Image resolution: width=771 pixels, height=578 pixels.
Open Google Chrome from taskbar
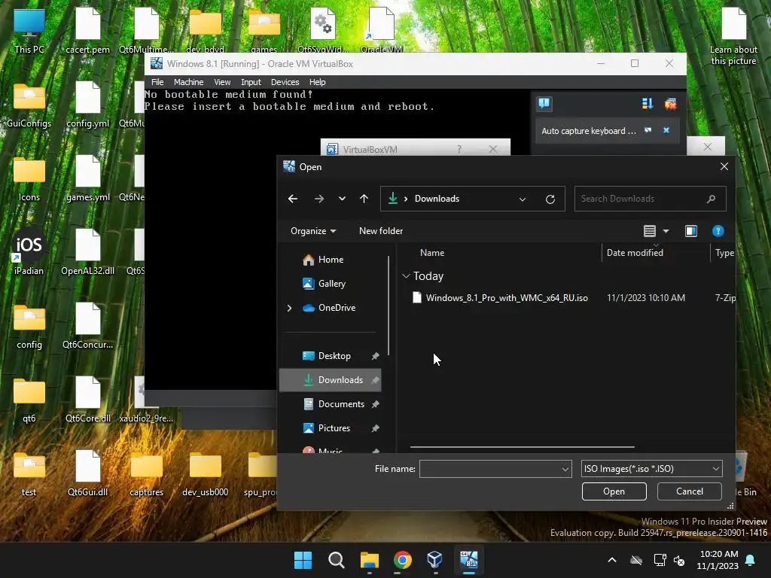402,560
